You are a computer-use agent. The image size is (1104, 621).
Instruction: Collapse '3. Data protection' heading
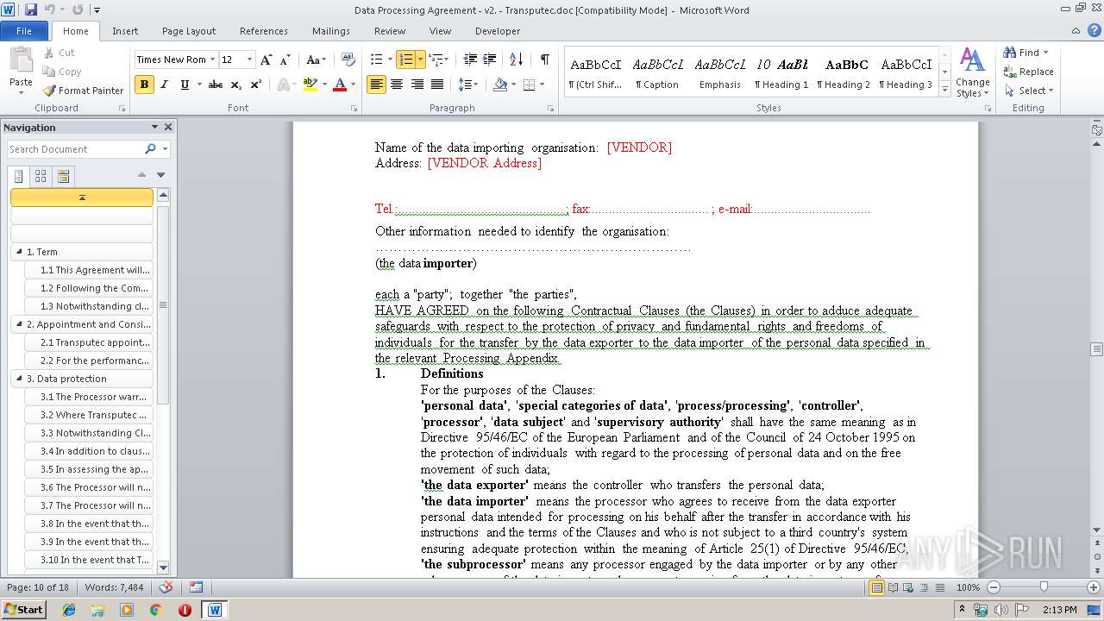click(18, 379)
